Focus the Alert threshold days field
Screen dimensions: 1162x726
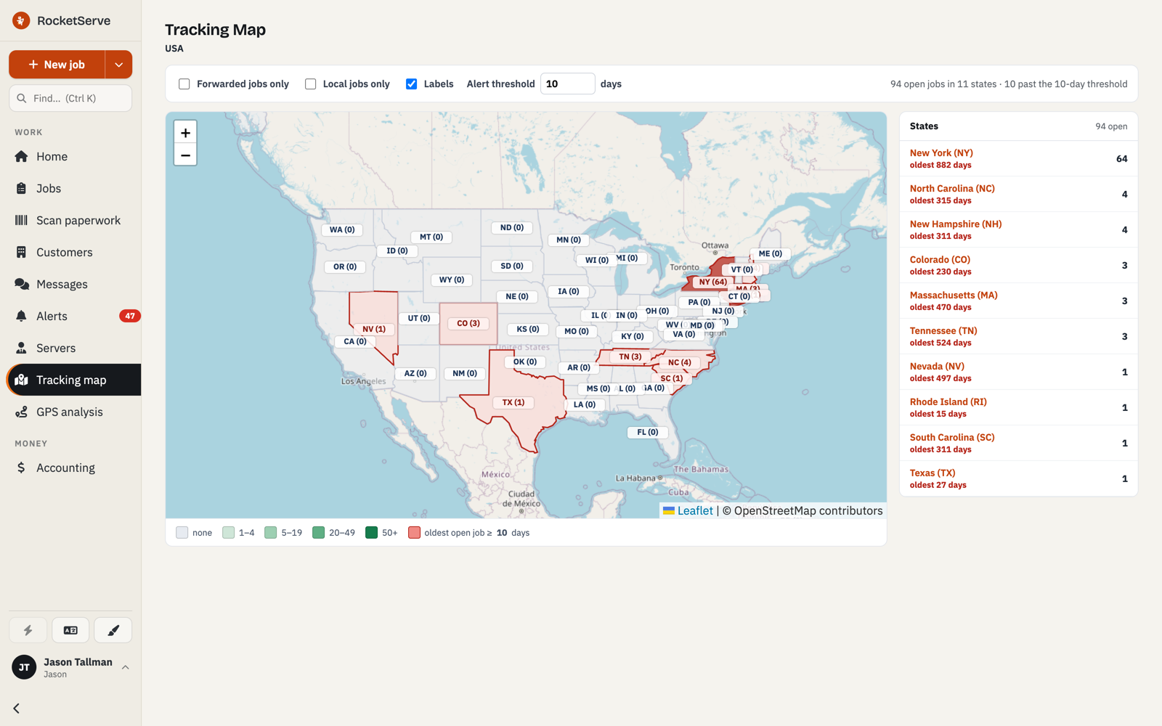pos(568,84)
